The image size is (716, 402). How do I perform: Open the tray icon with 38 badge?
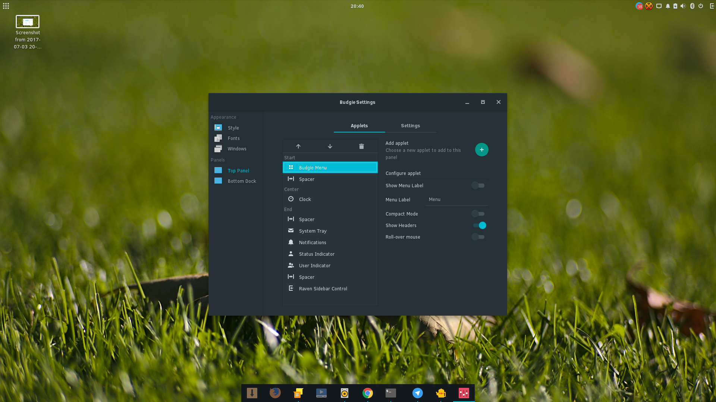639,6
